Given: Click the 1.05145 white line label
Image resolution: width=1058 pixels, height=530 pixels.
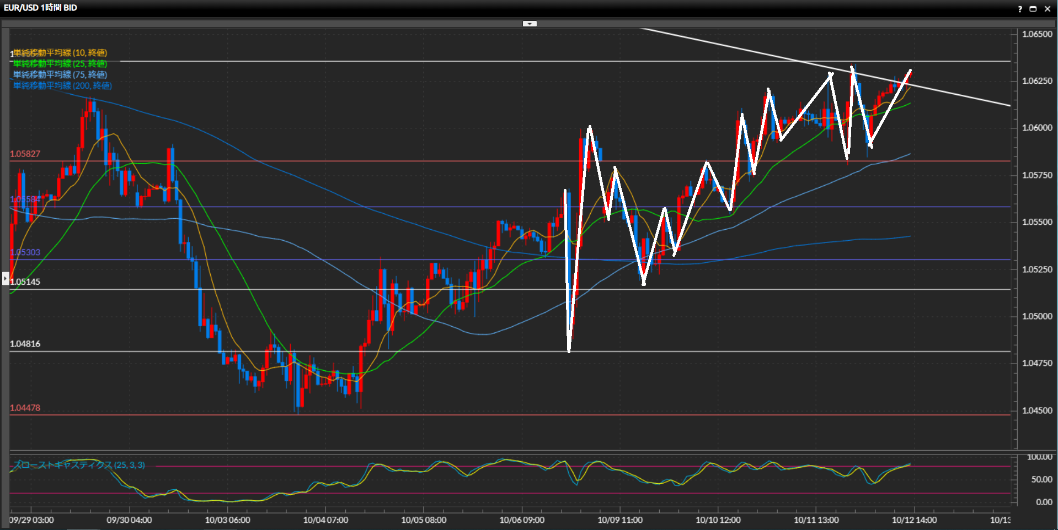Looking at the screenshot, I should pyautogui.click(x=25, y=282).
